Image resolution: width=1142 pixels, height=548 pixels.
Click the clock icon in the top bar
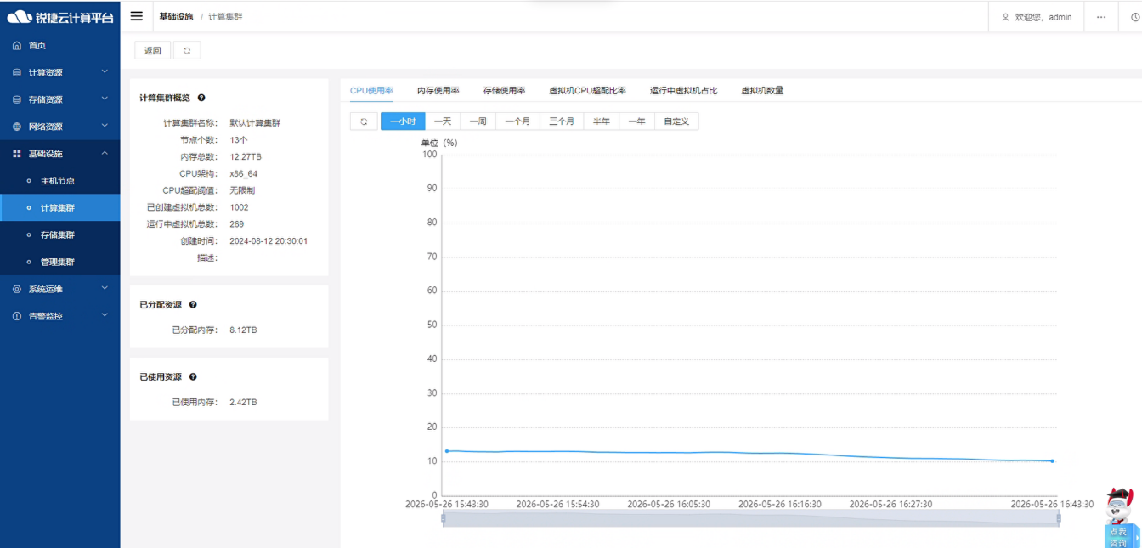point(1136,17)
